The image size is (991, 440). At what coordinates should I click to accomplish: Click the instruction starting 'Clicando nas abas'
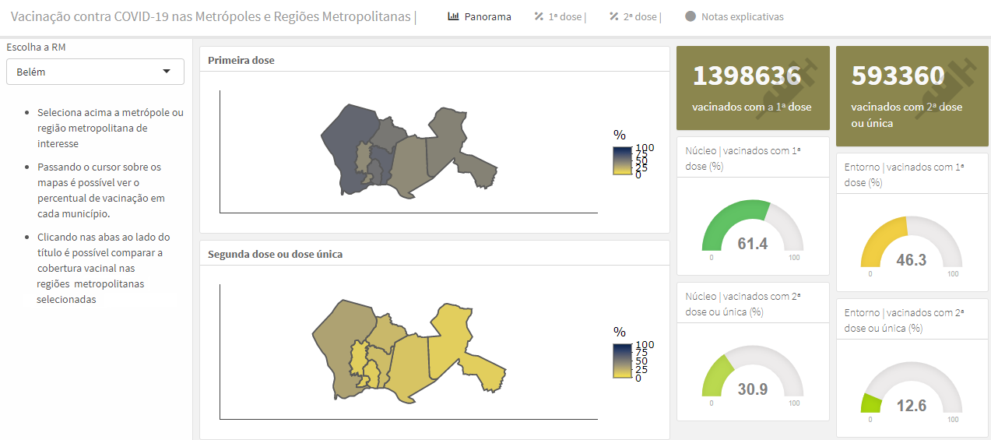(x=104, y=268)
